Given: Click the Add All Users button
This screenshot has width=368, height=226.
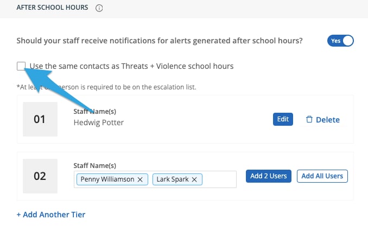Looking at the screenshot, I should [x=322, y=176].
